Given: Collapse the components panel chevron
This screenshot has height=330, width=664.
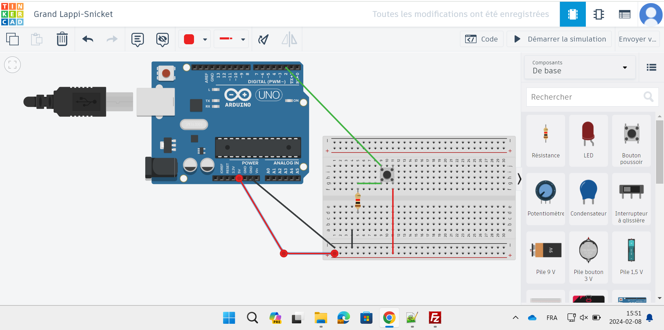Looking at the screenshot, I should (519, 179).
